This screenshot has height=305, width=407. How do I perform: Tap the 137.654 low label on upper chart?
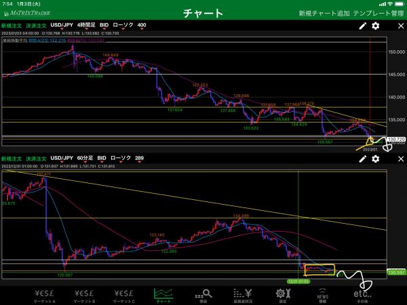click(175, 110)
